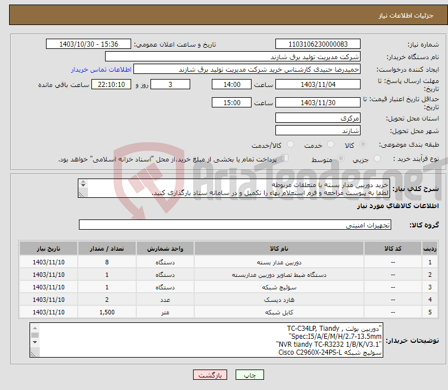Image resolution: width=448 pixels, height=390 pixels.
Task: Click the کد کالا column header
Action: coord(392,248)
